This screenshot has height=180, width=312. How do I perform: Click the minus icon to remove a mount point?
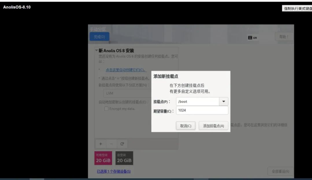112,144
